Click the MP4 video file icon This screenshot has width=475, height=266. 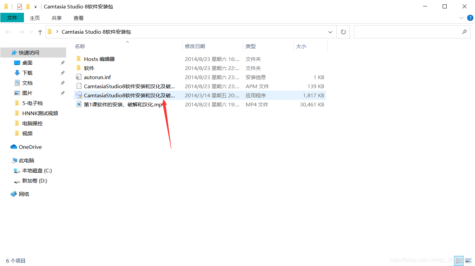click(x=79, y=104)
